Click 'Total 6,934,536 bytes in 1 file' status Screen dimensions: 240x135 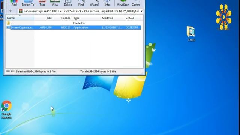(98, 72)
